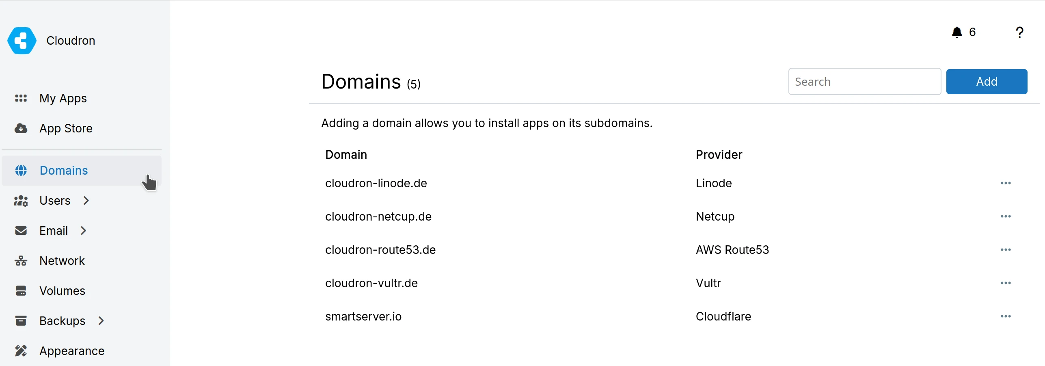The image size is (1045, 366).
Task: Click the Cloudron logo
Action: coord(22,40)
